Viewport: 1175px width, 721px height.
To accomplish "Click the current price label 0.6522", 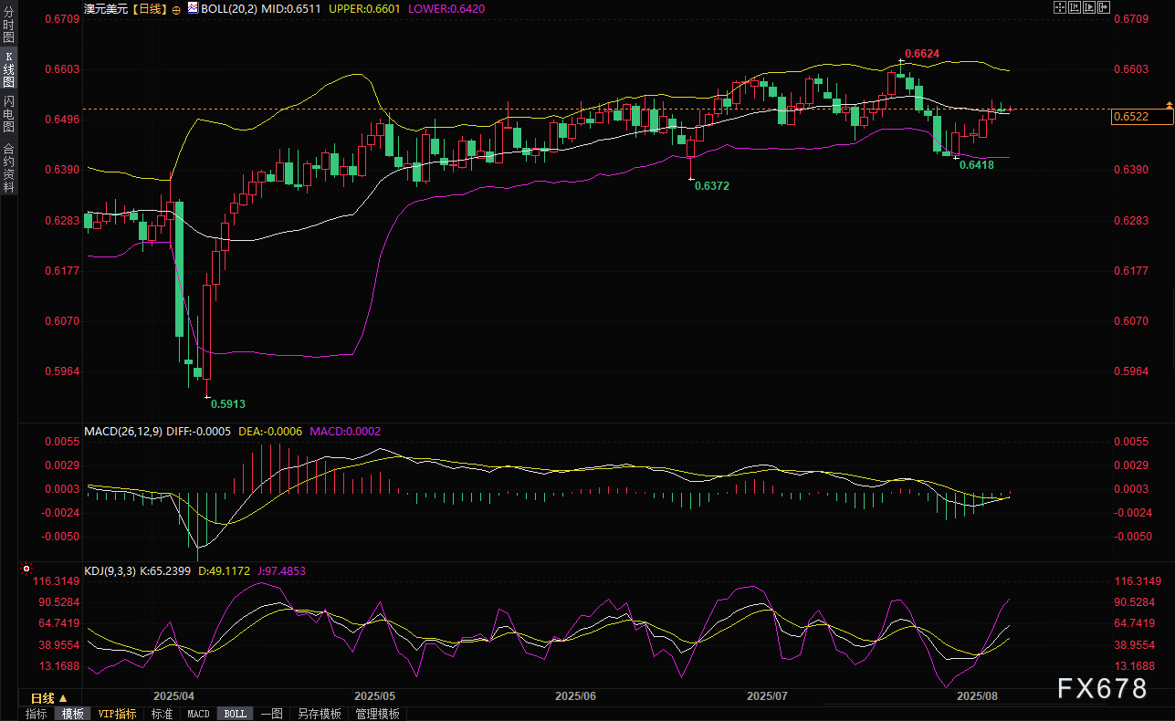I will click(x=1141, y=116).
